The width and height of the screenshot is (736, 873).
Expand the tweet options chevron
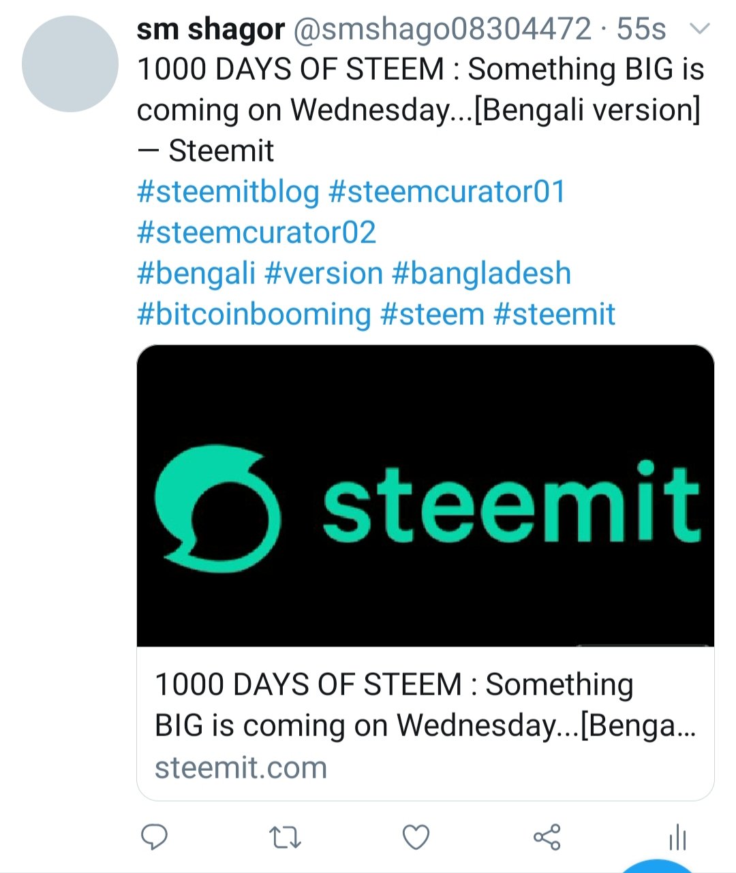pyautogui.click(x=701, y=29)
